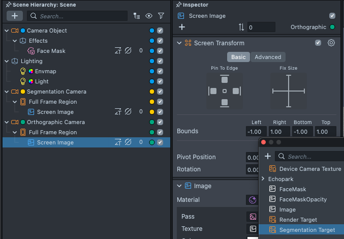Uncheck the Screen Transform component checkbox
Screen dimensions: 344x239
pyautogui.click(x=318, y=43)
